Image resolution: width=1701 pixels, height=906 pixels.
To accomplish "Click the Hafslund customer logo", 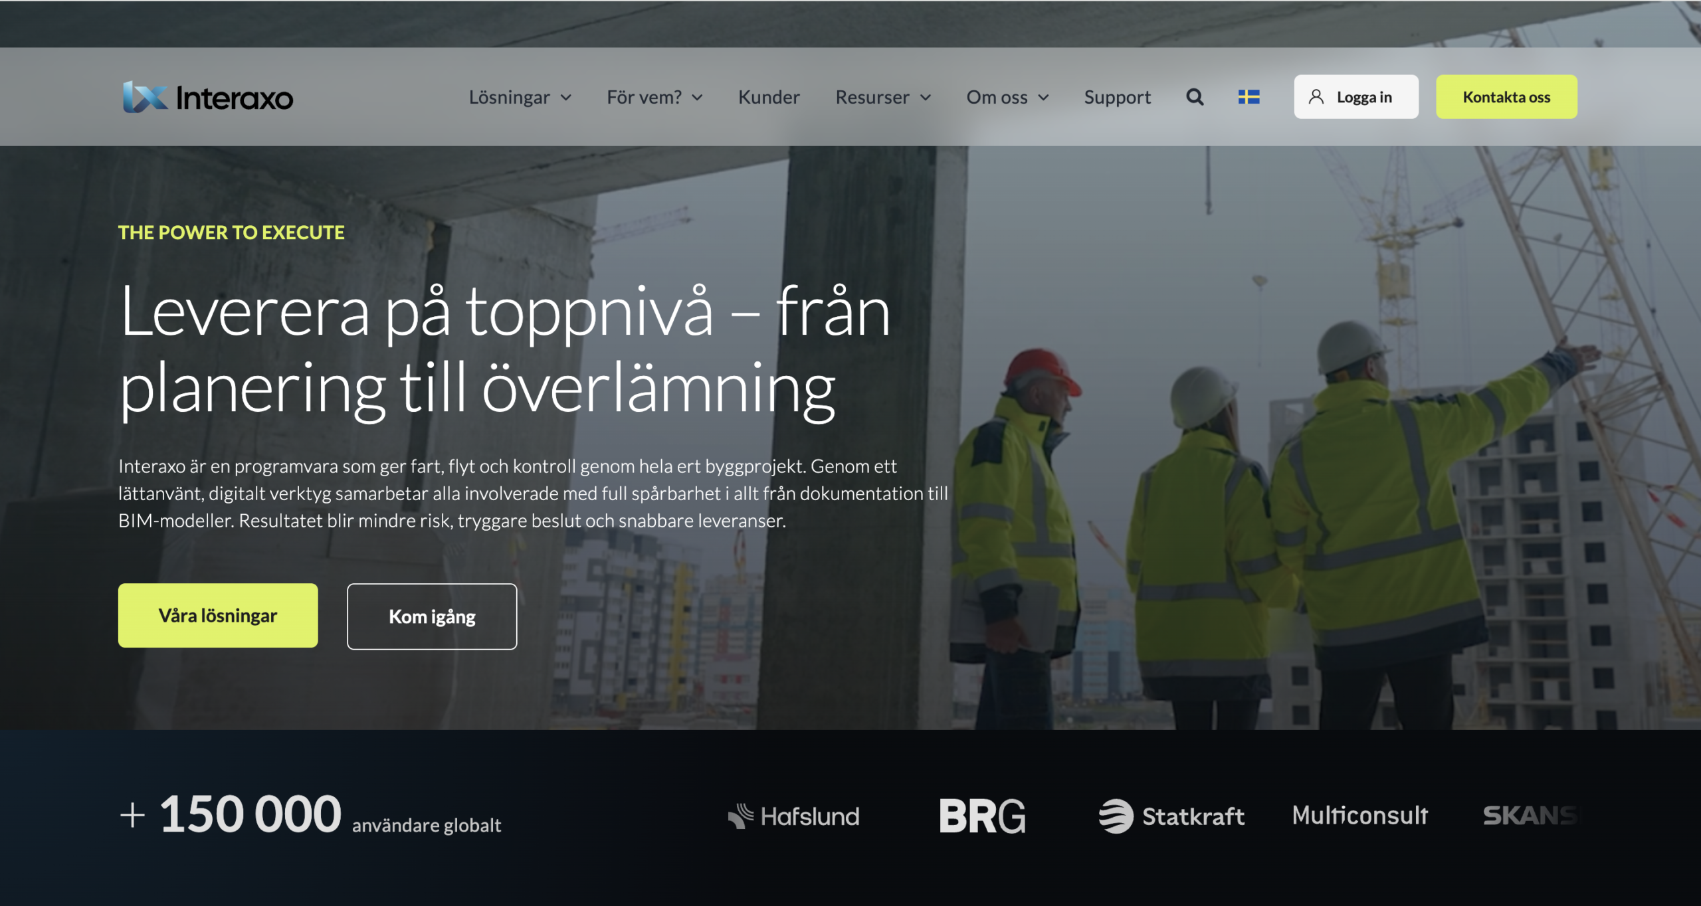I will (x=793, y=816).
